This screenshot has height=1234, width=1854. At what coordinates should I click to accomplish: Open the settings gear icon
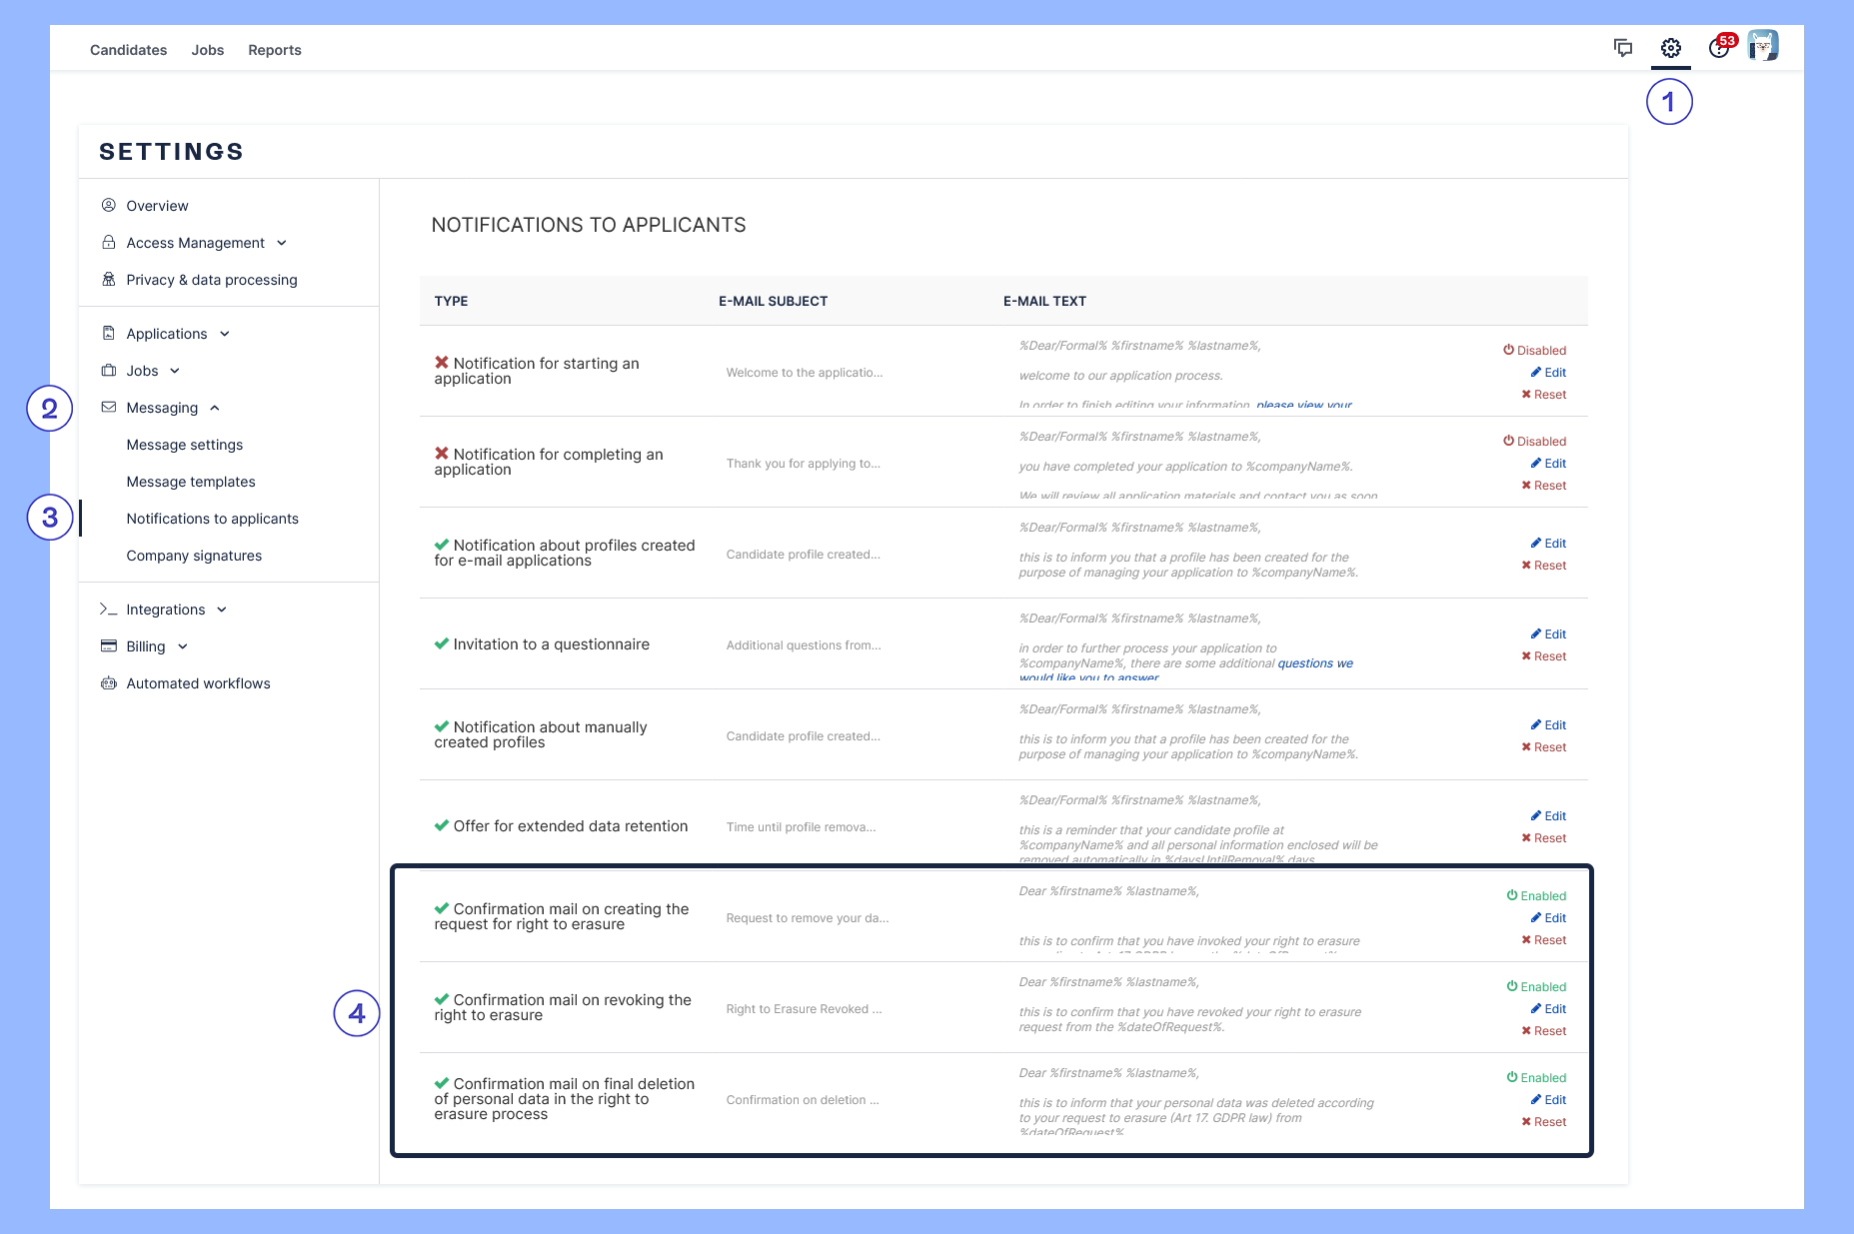pos(1670,48)
